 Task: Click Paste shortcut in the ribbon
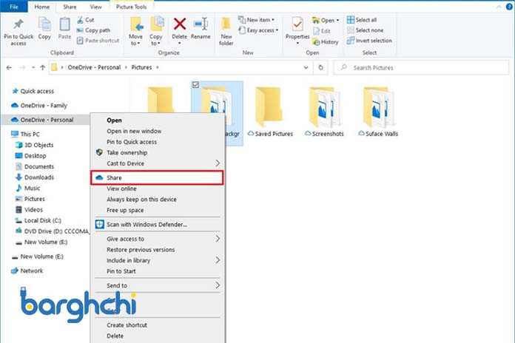pyautogui.click(x=98, y=41)
